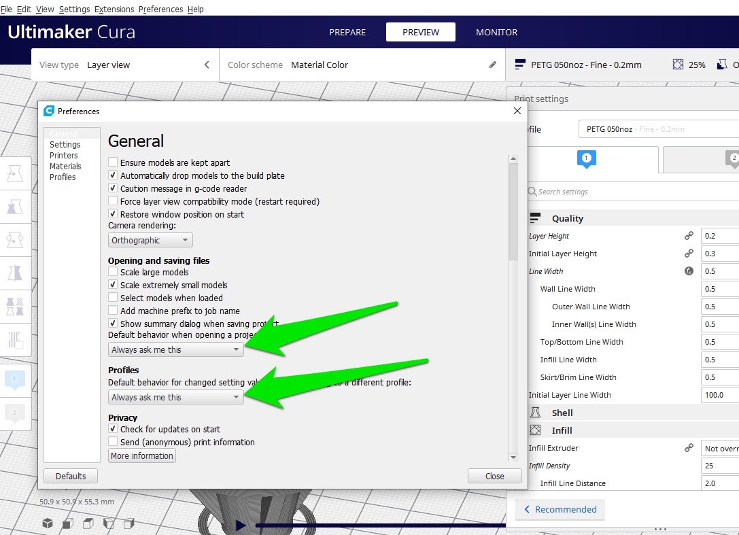
Task: Click the Infill Density input field
Action: [721, 466]
